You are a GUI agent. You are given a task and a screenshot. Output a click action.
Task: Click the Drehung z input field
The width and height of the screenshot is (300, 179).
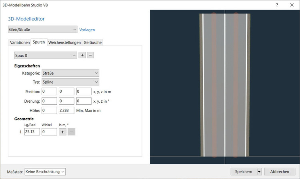pyautogui.click(x=84, y=101)
